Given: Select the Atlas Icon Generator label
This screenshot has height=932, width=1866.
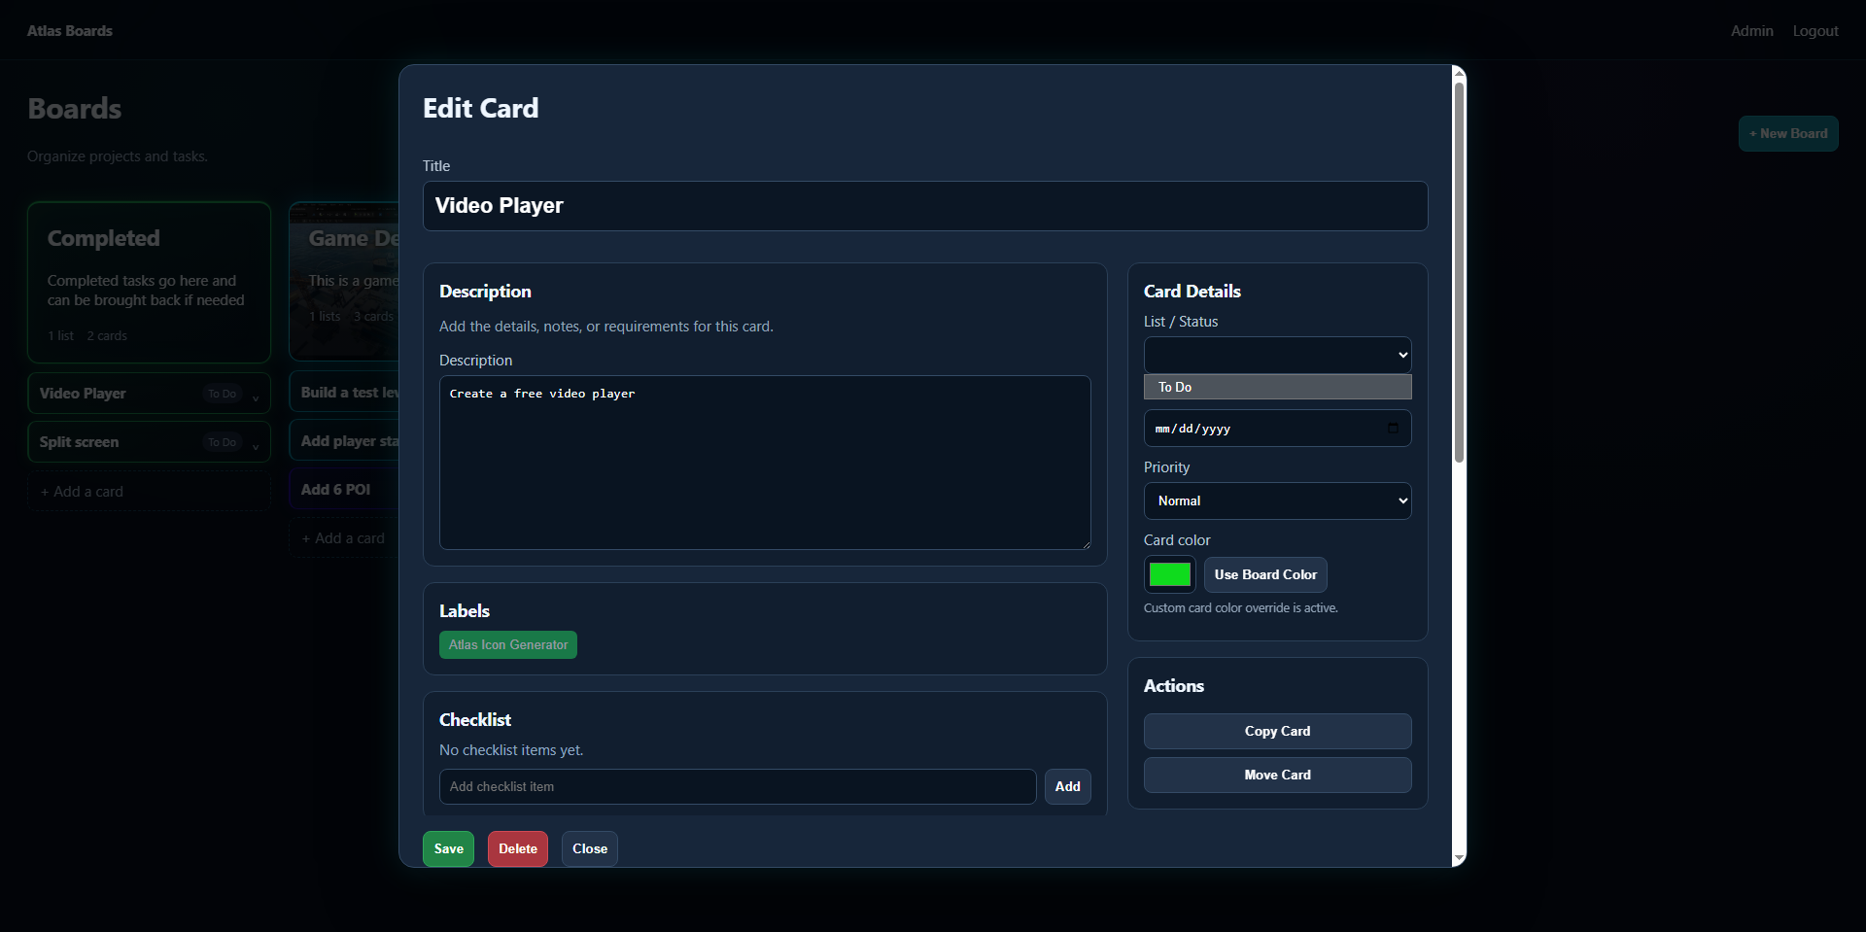Looking at the screenshot, I should click(x=507, y=645).
